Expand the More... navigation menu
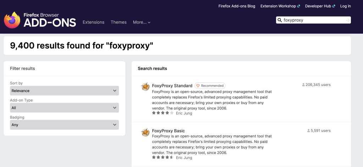This screenshot has height=167, width=363. click(x=141, y=22)
